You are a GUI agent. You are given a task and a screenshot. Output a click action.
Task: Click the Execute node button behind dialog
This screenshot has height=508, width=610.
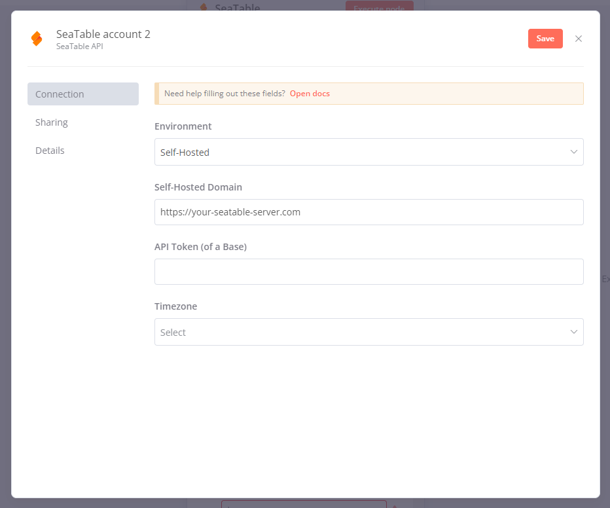pos(380,6)
